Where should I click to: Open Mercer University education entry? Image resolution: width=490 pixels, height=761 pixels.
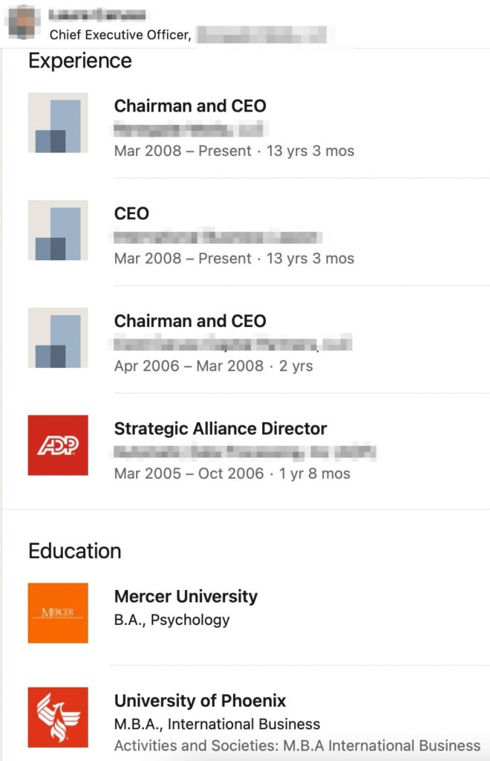tap(186, 596)
